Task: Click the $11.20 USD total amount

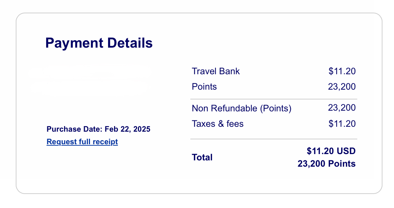Action: click(x=331, y=151)
